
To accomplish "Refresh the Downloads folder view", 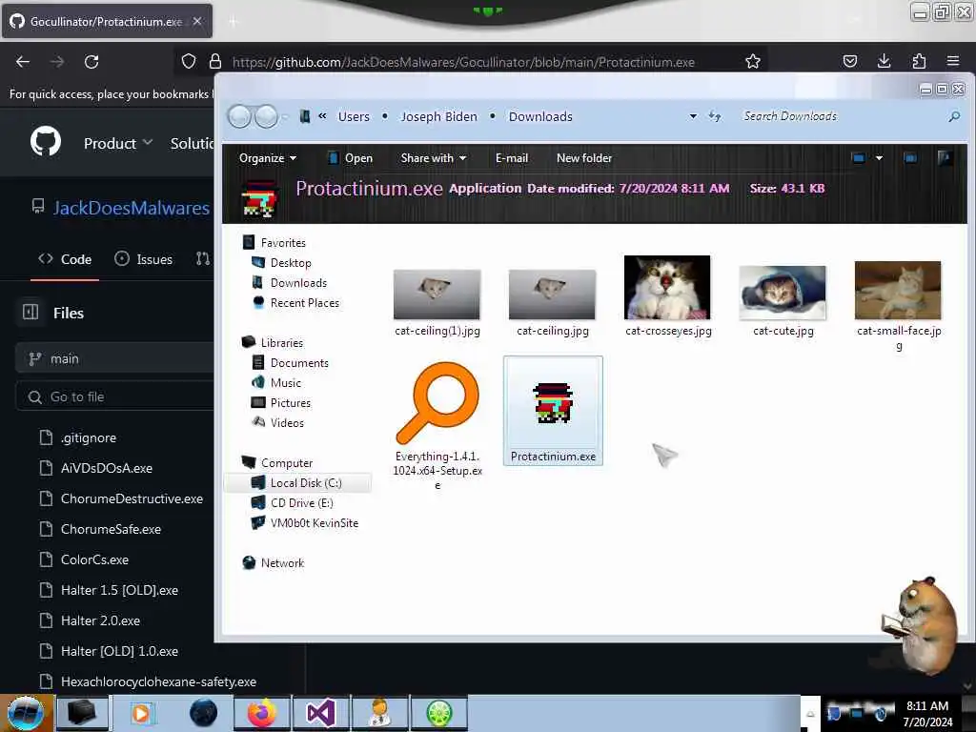I will click(x=715, y=116).
